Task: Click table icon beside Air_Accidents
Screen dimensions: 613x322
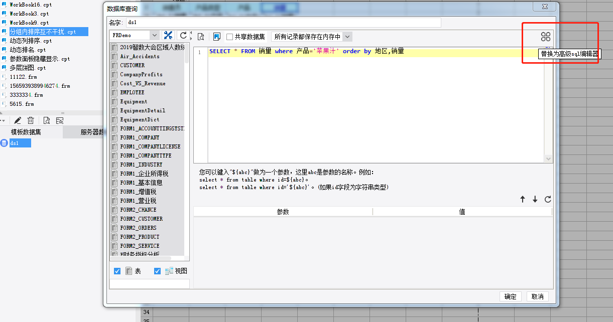Action: (114, 56)
